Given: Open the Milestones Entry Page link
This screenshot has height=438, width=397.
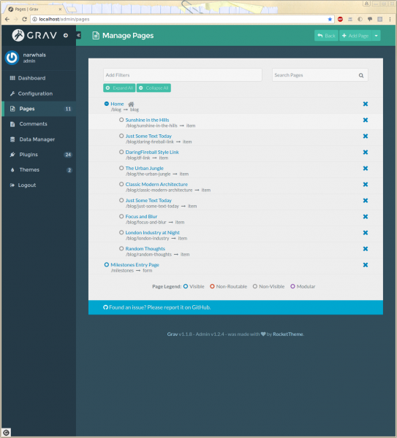Looking at the screenshot, I should click(x=135, y=265).
